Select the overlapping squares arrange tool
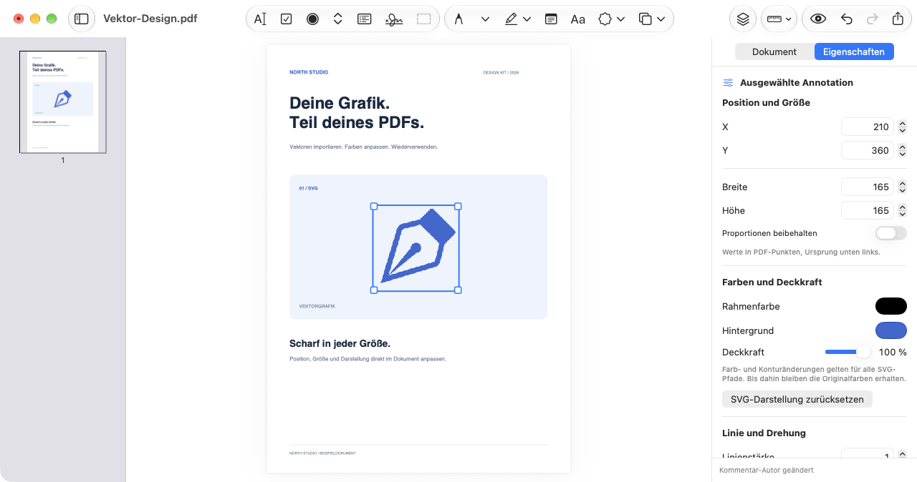The image size is (917, 482). [x=645, y=19]
